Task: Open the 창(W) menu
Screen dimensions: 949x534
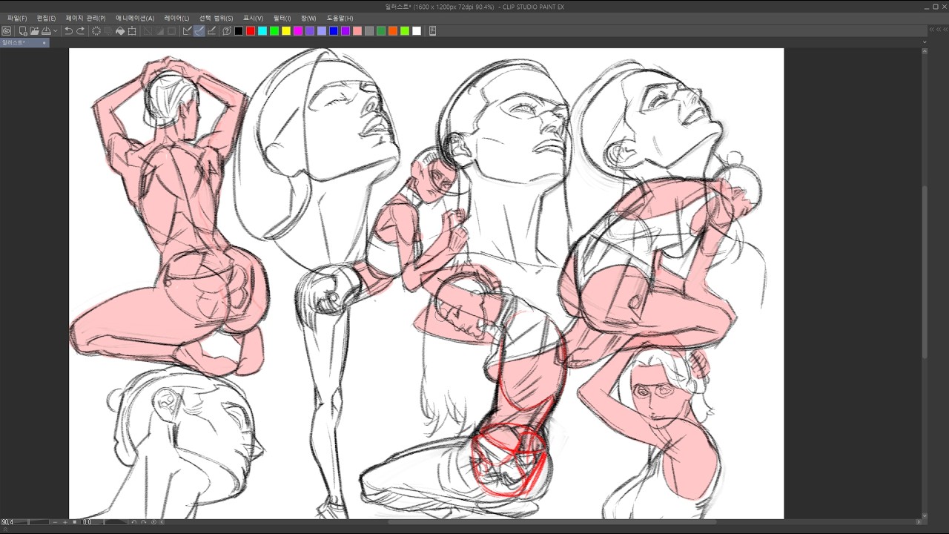Action: (x=308, y=18)
